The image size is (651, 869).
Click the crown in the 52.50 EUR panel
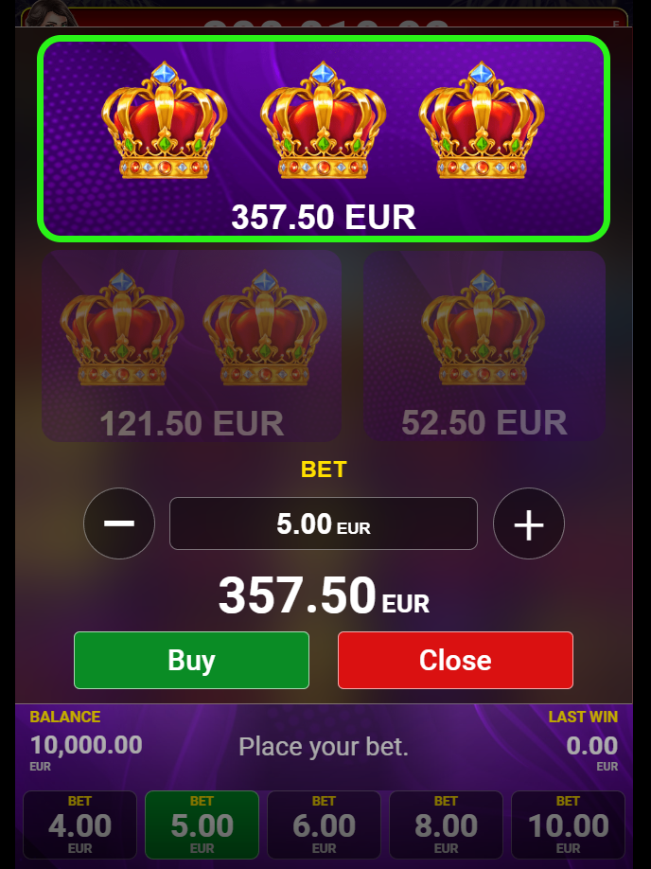484,328
